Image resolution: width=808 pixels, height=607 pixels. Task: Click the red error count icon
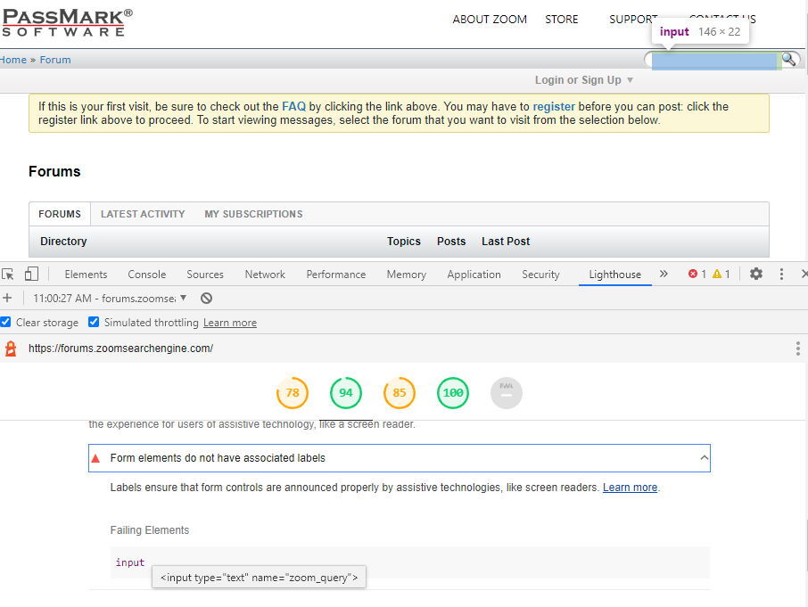tap(693, 274)
